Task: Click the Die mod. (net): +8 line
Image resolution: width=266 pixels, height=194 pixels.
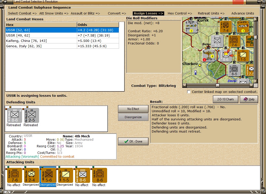Action: [x=144, y=23]
